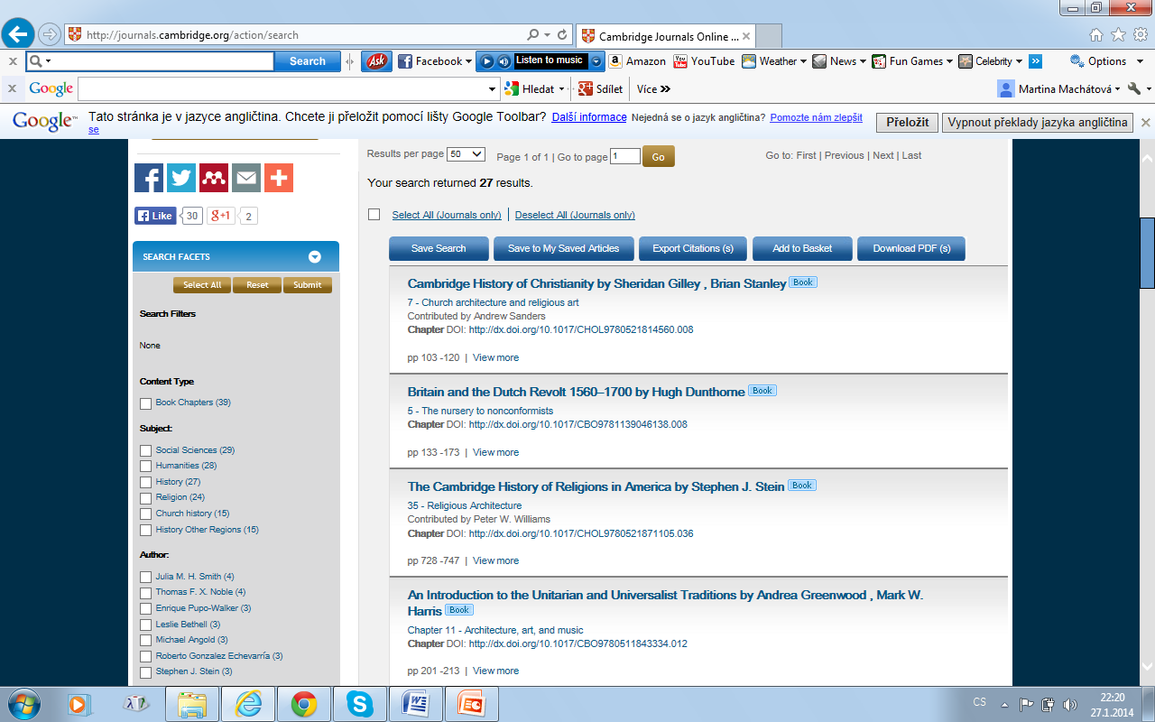Screen dimensions: 1155x722
Task: Check the Humanities (28) subject
Action: [x=145, y=466]
